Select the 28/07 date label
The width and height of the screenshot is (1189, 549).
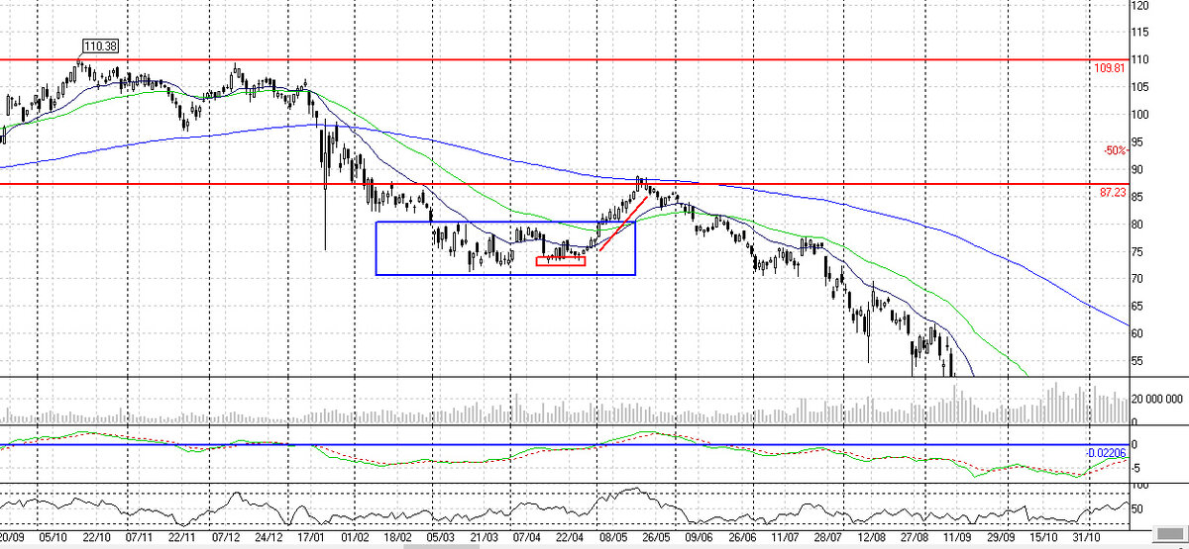pos(828,538)
